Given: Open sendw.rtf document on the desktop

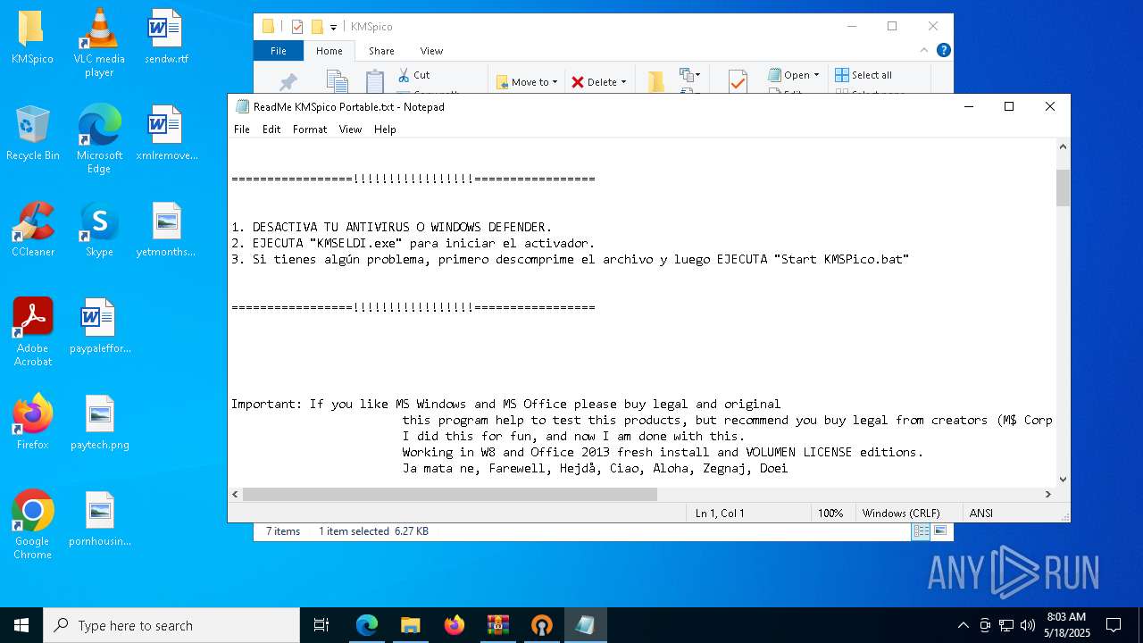Looking at the screenshot, I should coord(166,38).
